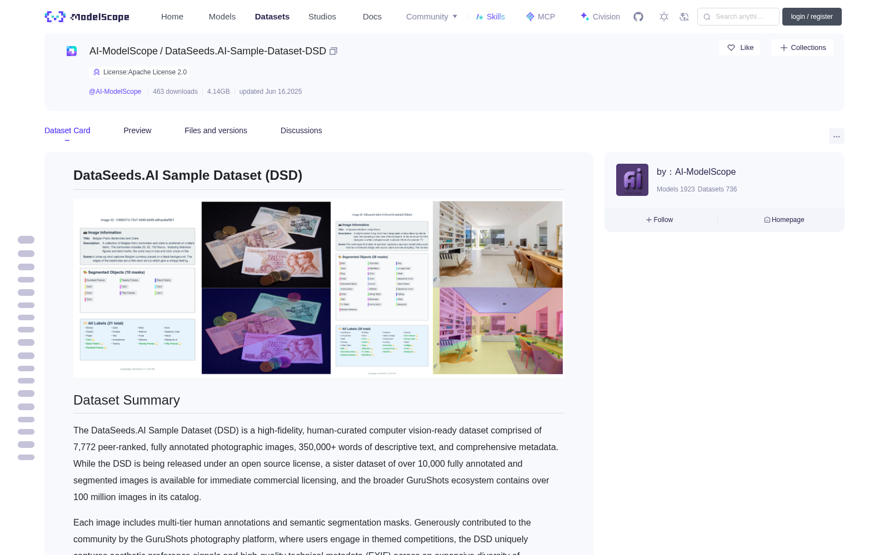The image size is (889, 555).
Task: Click the search magnifier icon
Action: click(x=707, y=17)
